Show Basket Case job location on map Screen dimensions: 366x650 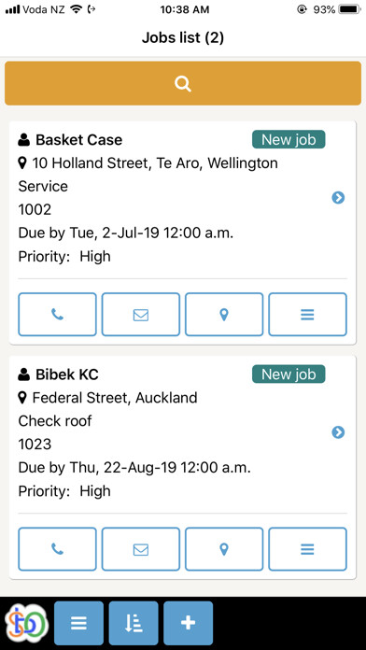coord(224,315)
